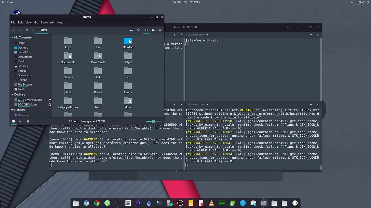Show all applications from the dock

[x=295, y=203]
